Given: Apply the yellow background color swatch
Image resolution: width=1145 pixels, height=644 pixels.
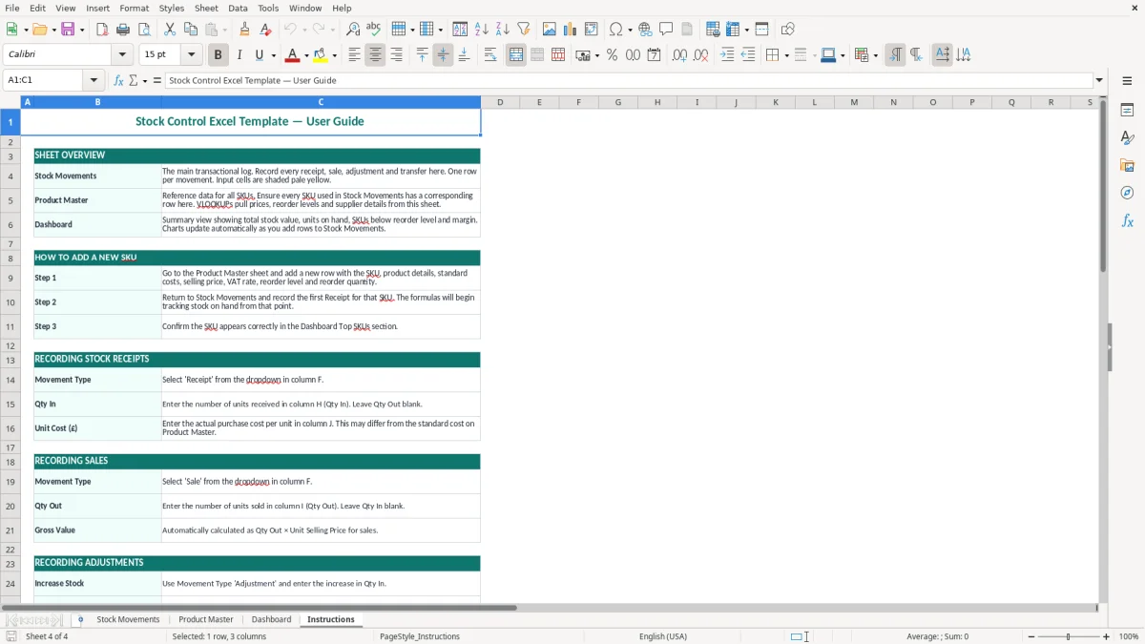Looking at the screenshot, I should 321,55.
